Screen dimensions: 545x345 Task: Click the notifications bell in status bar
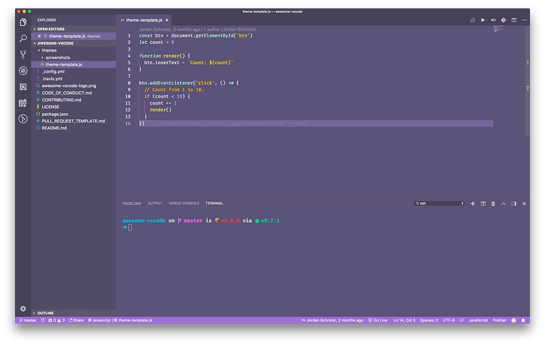(x=524, y=320)
